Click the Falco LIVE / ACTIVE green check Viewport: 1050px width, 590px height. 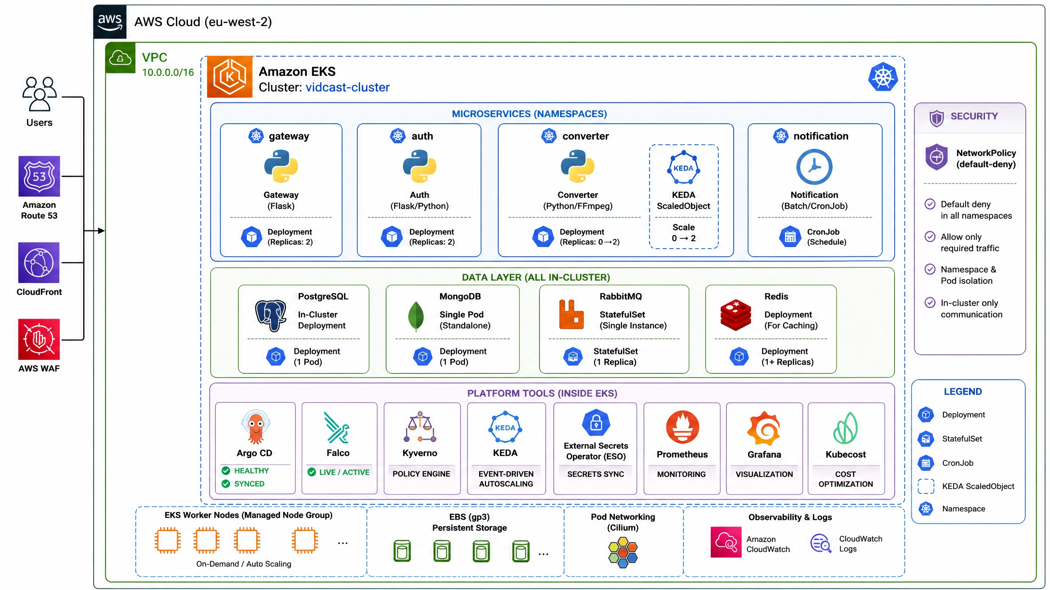tap(312, 472)
